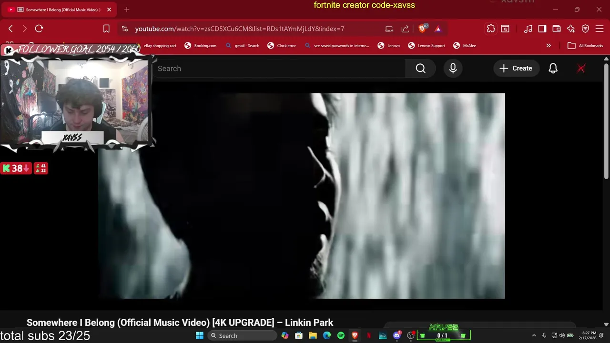Open the Extensions puzzle icon
The image size is (610, 343).
[491, 29]
